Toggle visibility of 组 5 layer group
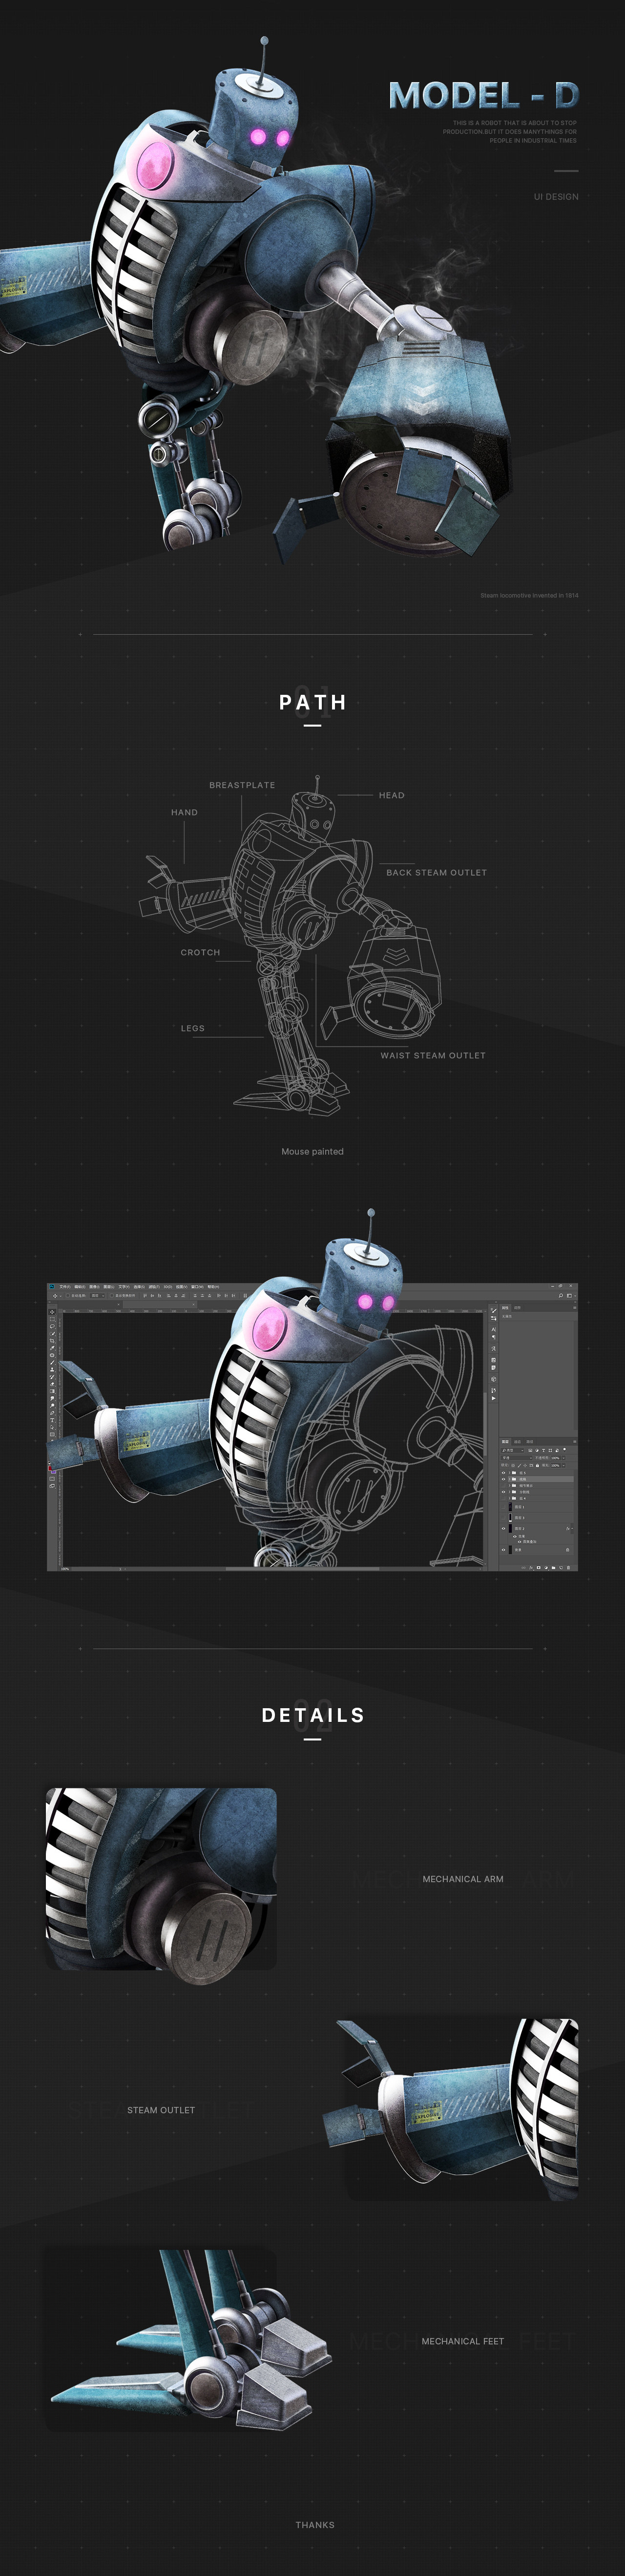This screenshot has width=625, height=2576. 504,1473
